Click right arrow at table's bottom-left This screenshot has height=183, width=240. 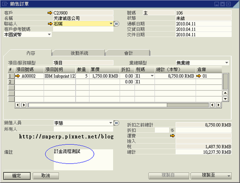pos(24,105)
